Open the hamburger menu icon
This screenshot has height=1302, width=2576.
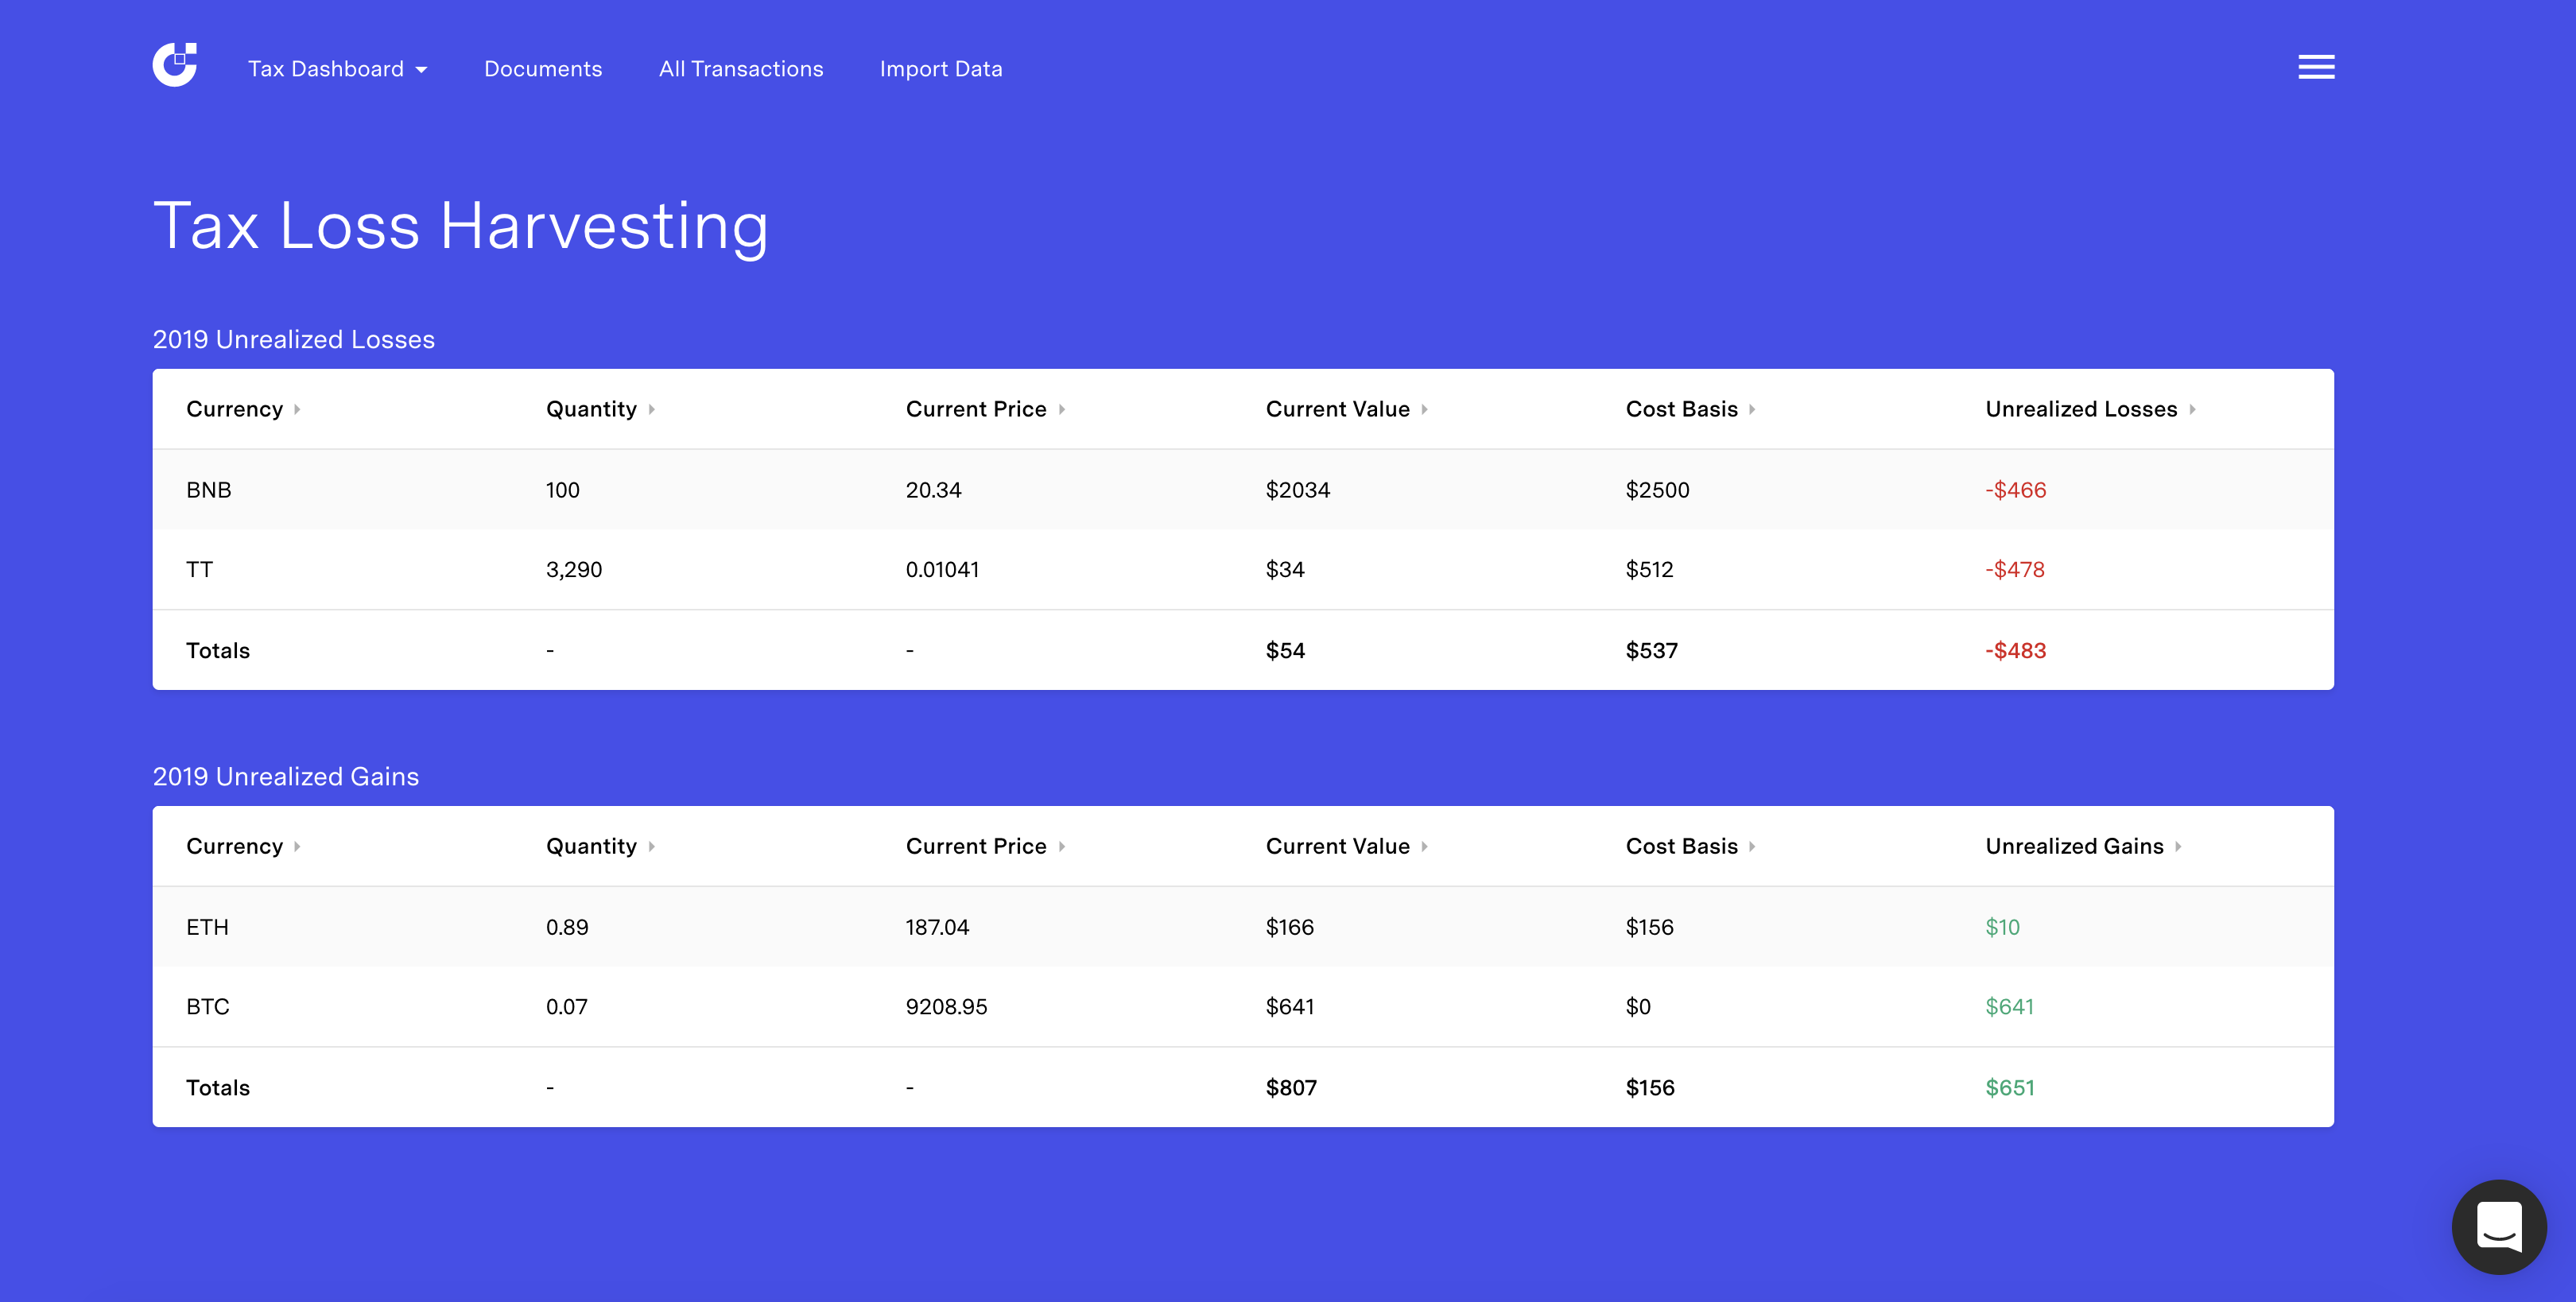click(x=2315, y=67)
